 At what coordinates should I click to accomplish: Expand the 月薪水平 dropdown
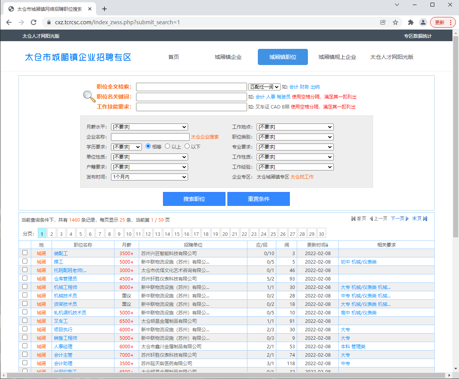point(149,127)
